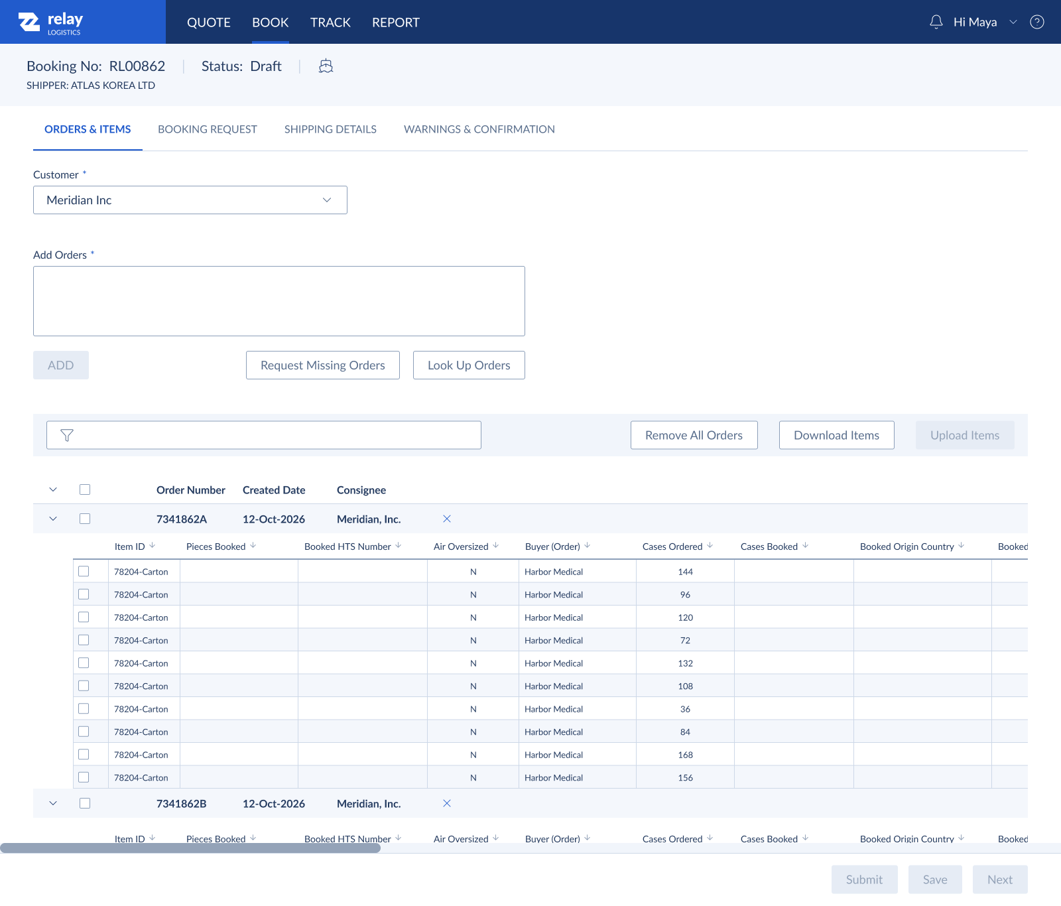Open the TRACK menu
The image size is (1061, 906).
[330, 23]
